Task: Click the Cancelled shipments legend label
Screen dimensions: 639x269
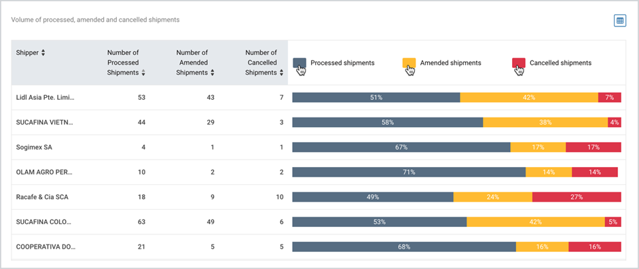Action: point(560,63)
